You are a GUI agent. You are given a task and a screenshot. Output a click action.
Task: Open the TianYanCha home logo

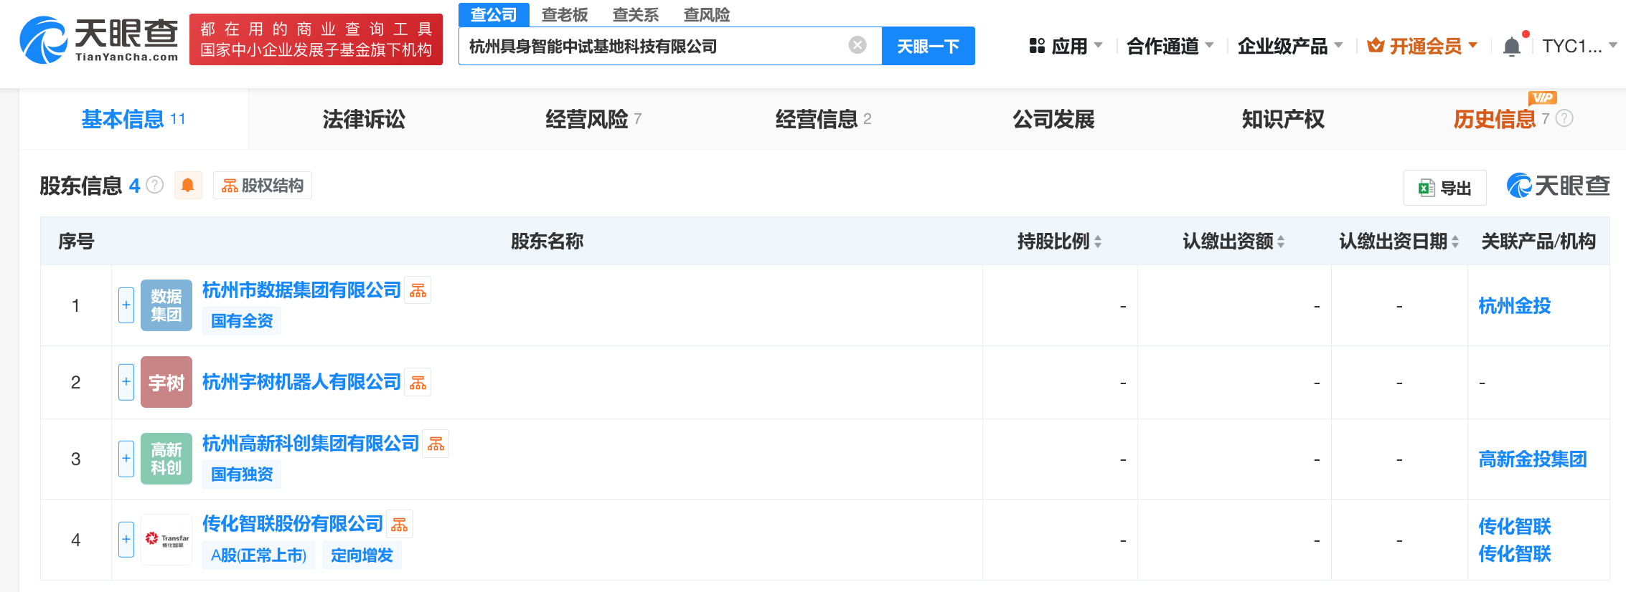pyautogui.click(x=99, y=40)
